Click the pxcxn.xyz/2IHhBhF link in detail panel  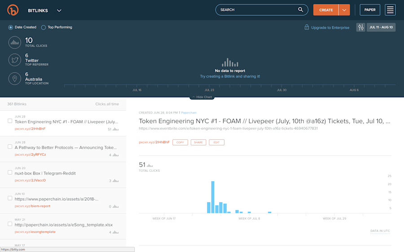(154, 142)
